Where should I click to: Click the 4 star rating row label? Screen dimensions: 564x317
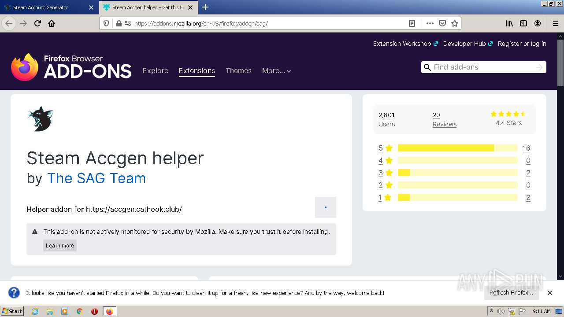coord(385,160)
